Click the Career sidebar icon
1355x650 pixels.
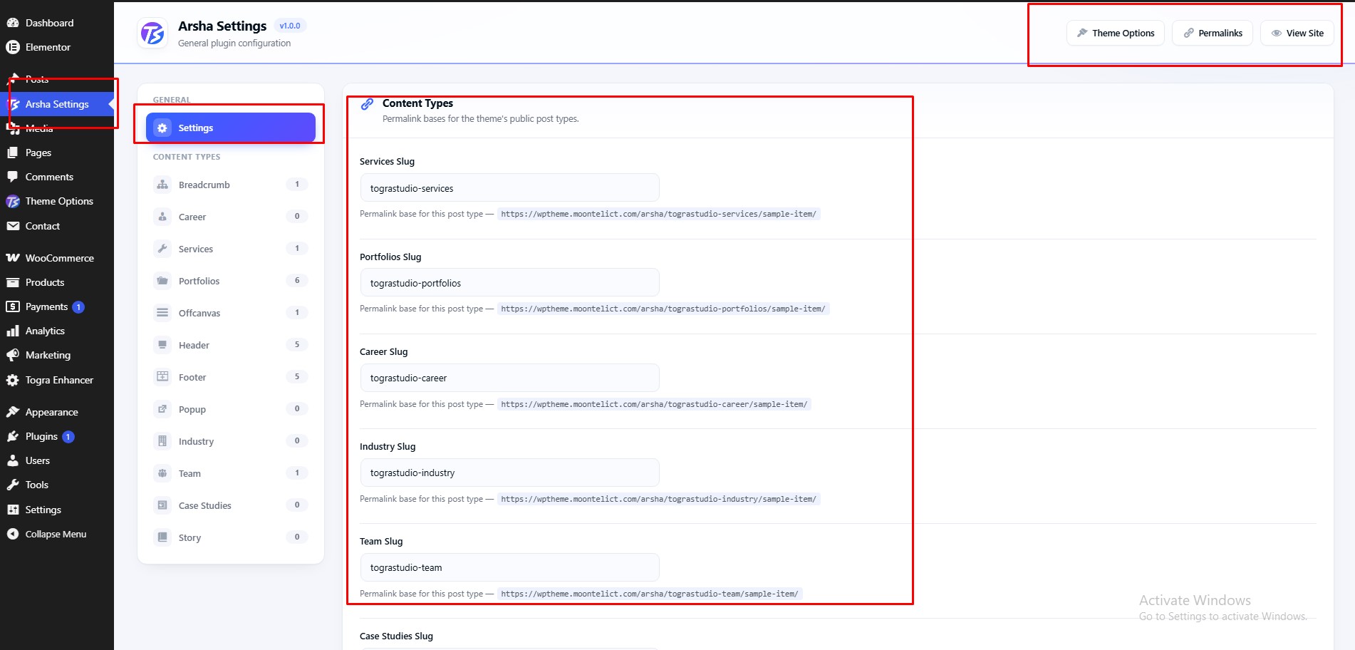162,217
